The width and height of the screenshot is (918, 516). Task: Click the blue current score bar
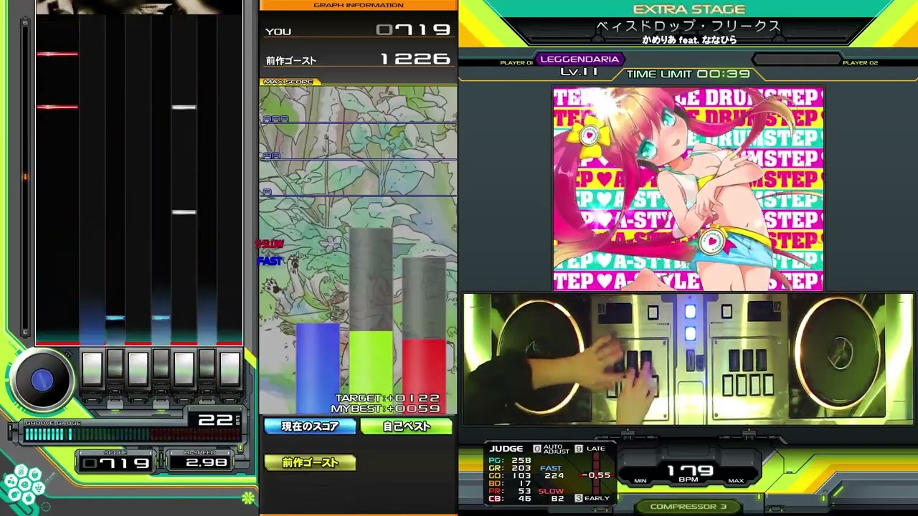318,368
